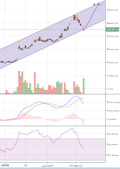120x169 pixels.
Task: Click the market closed status text
Action: tap(100, 4)
